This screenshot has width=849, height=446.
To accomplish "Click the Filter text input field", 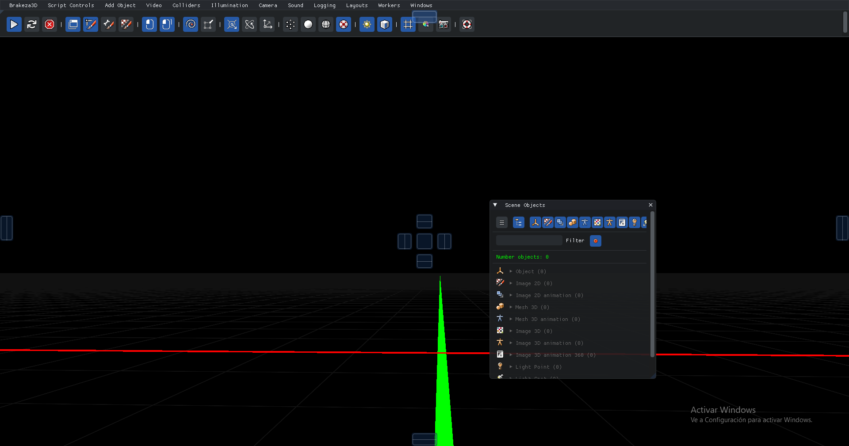I will 529,240.
